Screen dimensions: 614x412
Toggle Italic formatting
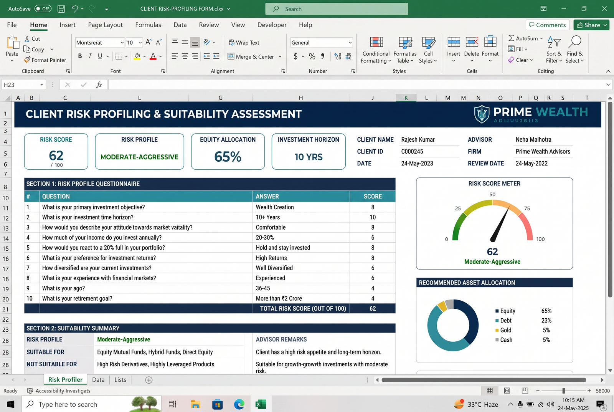tap(90, 56)
